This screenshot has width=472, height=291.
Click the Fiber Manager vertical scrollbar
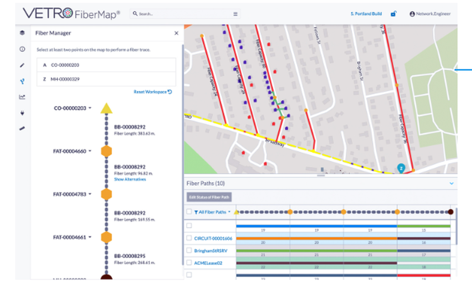[182, 155]
